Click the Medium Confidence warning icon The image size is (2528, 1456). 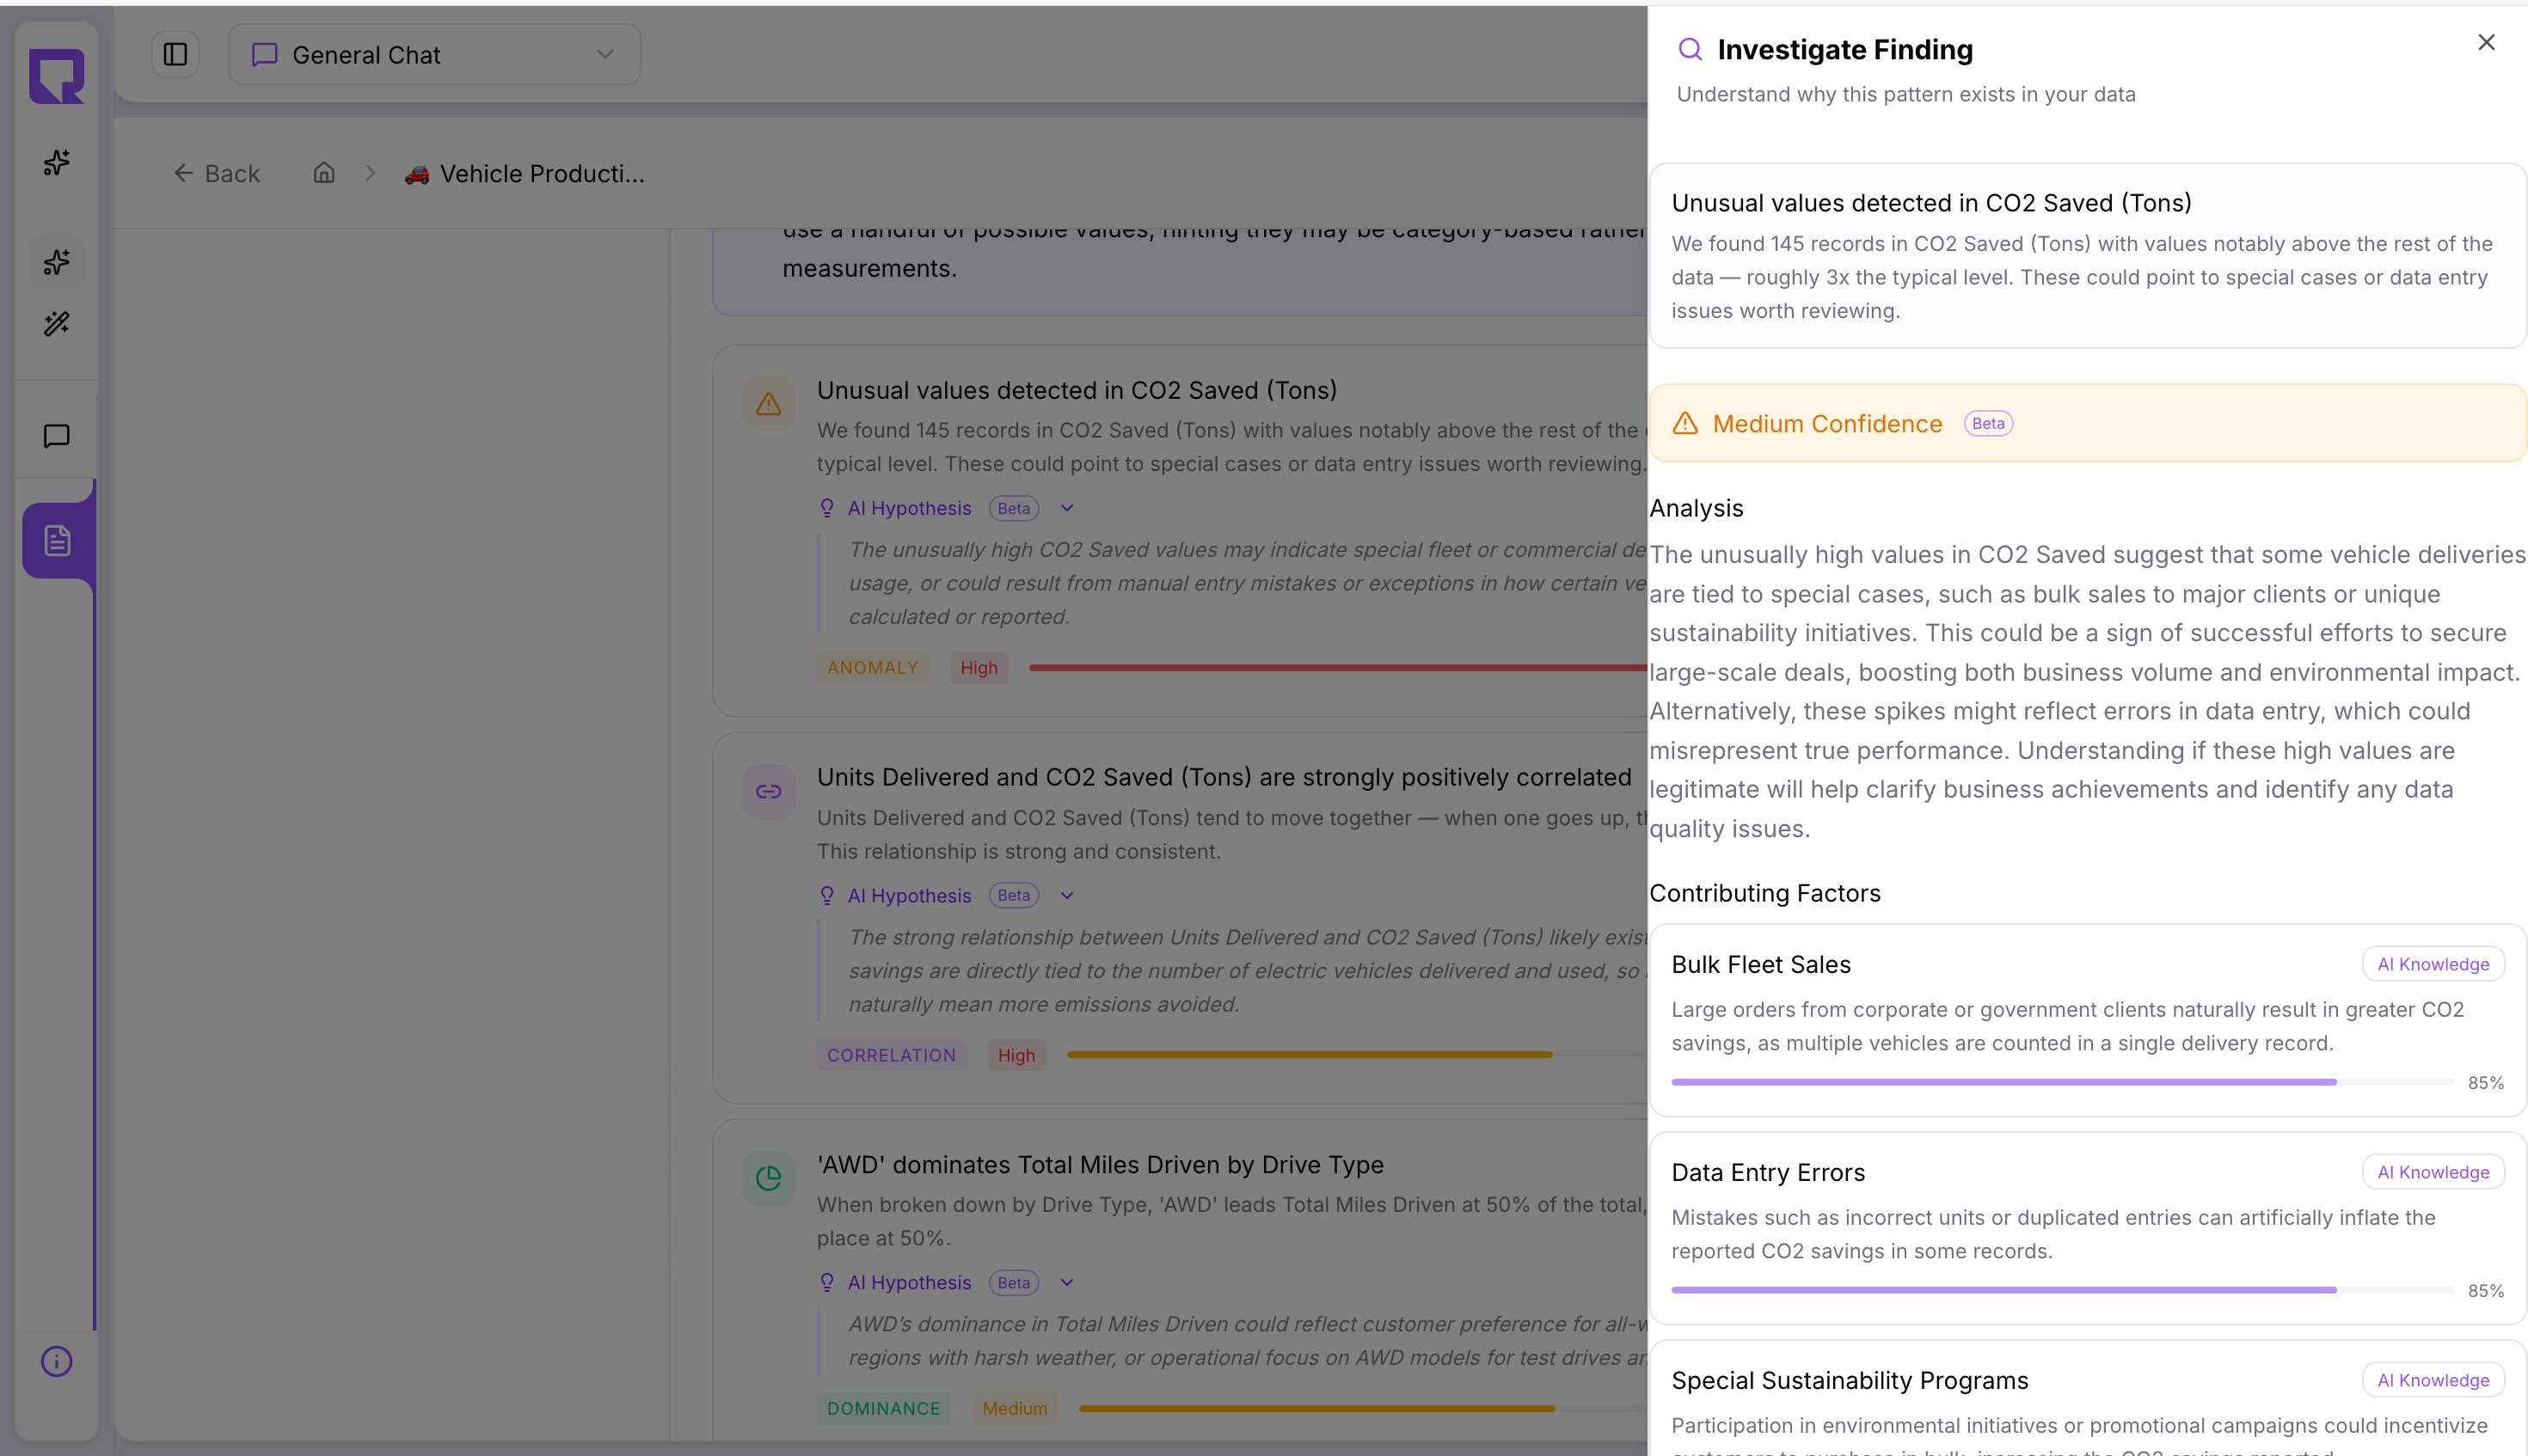pos(1684,423)
